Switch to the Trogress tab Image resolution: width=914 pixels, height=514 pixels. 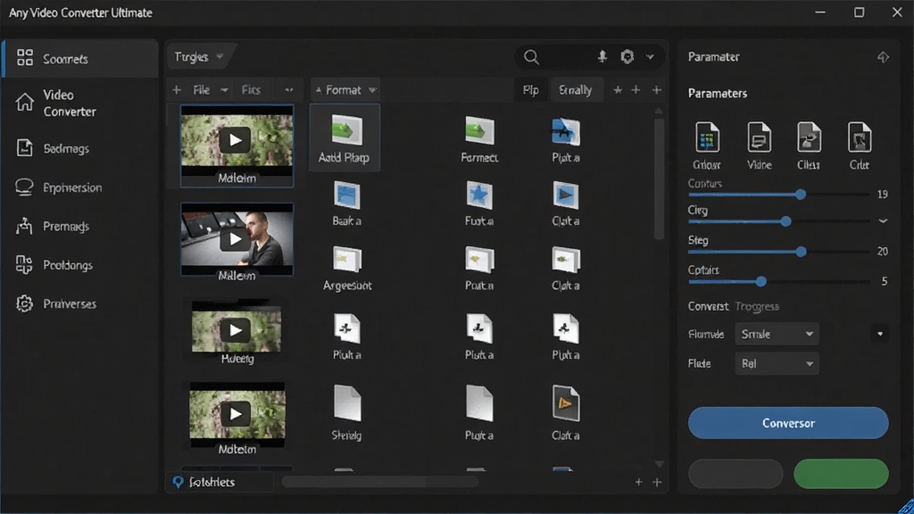[x=757, y=307]
